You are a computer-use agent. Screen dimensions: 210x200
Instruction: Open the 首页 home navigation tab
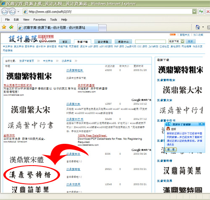[x=65, y=42]
